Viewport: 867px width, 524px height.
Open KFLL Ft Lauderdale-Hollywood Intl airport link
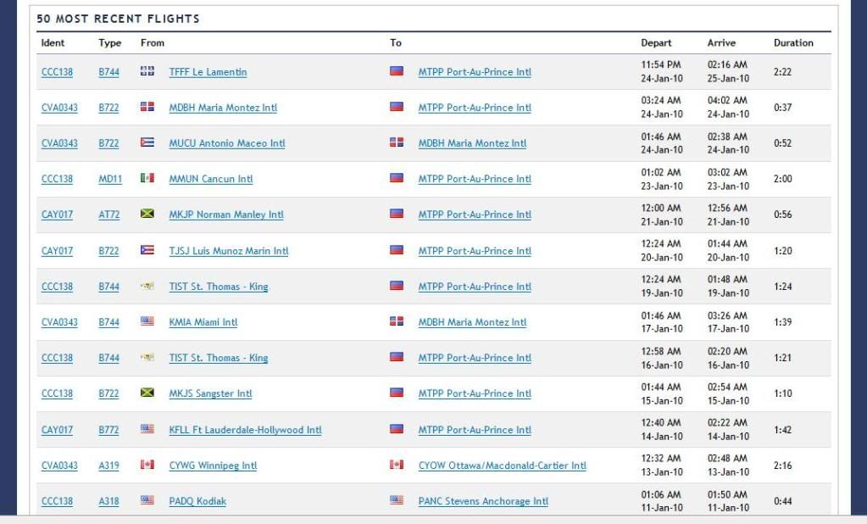click(245, 430)
